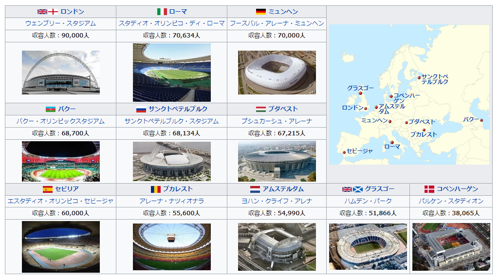Click the Azerbaijan flag beside バクー
The height and width of the screenshot is (280, 500).
(50, 110)
